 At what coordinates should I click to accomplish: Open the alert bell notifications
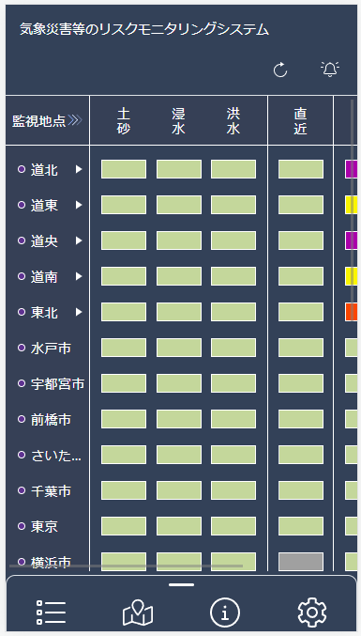(330, 70)
